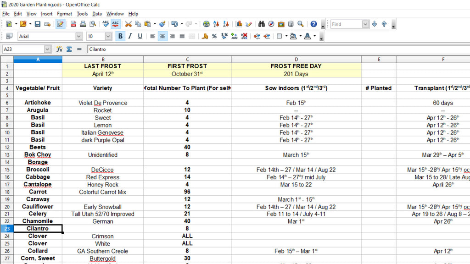
Task: Select column A header
Action: (x=38, y=59)
